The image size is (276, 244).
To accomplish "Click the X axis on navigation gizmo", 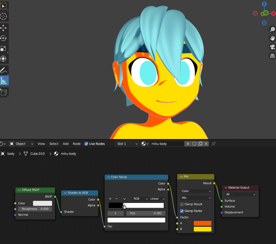I will [x=273, y=13].
